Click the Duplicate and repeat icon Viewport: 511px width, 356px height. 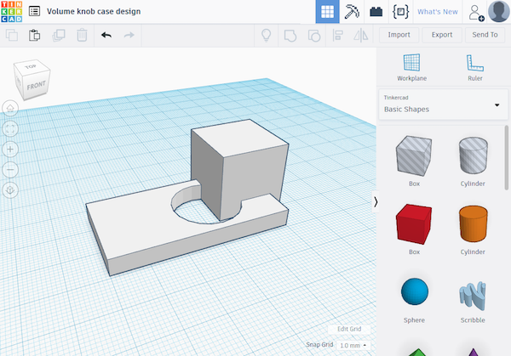[59, 35]
